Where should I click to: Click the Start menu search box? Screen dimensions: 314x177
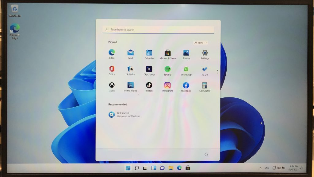(158, 30)
